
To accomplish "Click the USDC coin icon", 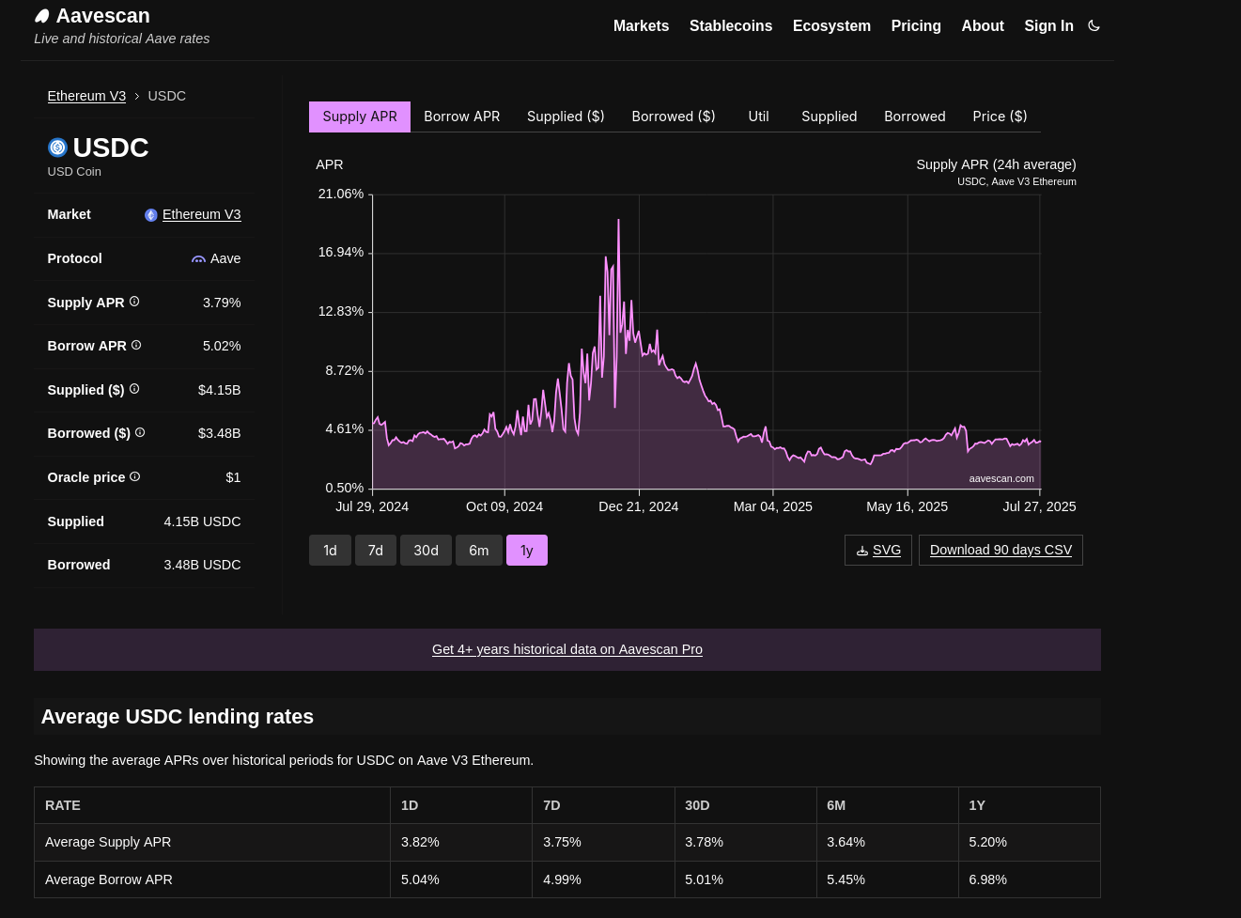I will click(x=57, y=148).
